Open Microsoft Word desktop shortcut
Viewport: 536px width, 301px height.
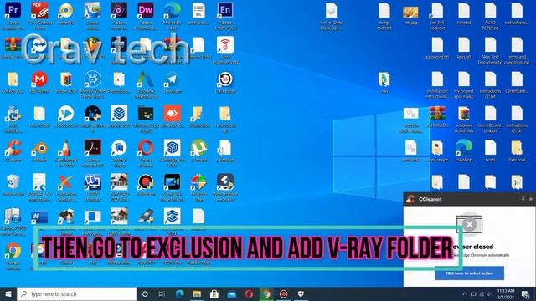(39, 217)
